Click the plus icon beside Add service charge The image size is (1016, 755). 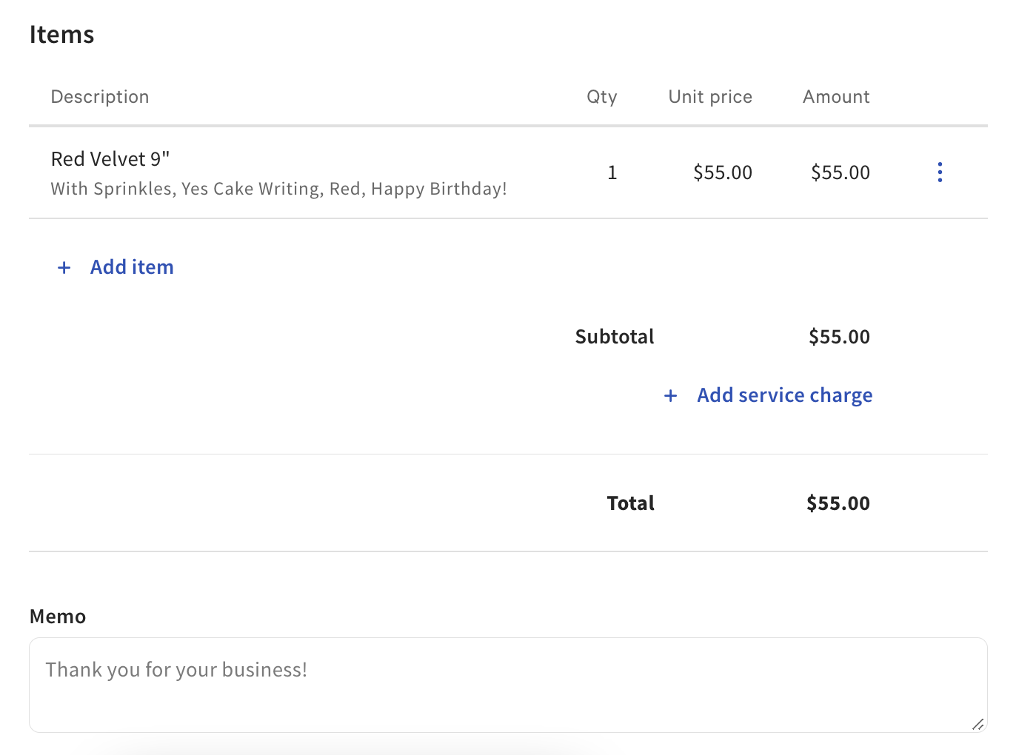tap(670, 396)
